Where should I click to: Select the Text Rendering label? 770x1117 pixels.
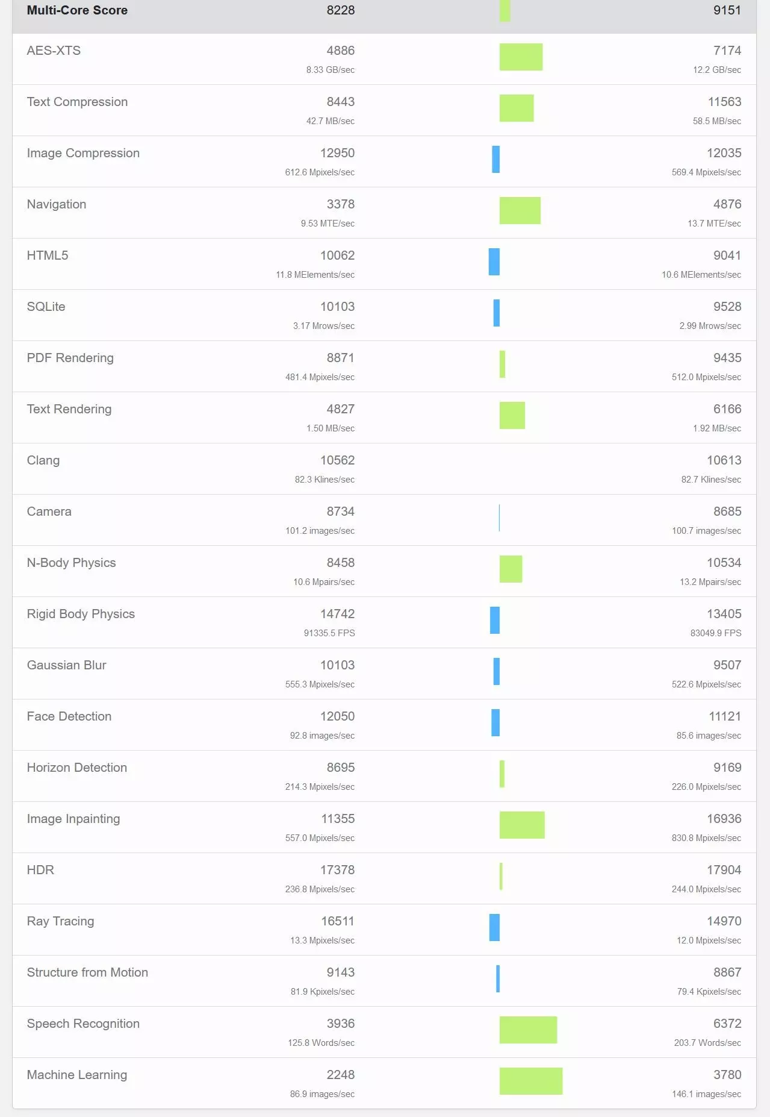[x=69, y=409]
